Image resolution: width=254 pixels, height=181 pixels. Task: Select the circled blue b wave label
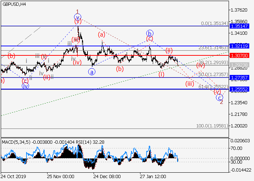coord(149,33)
